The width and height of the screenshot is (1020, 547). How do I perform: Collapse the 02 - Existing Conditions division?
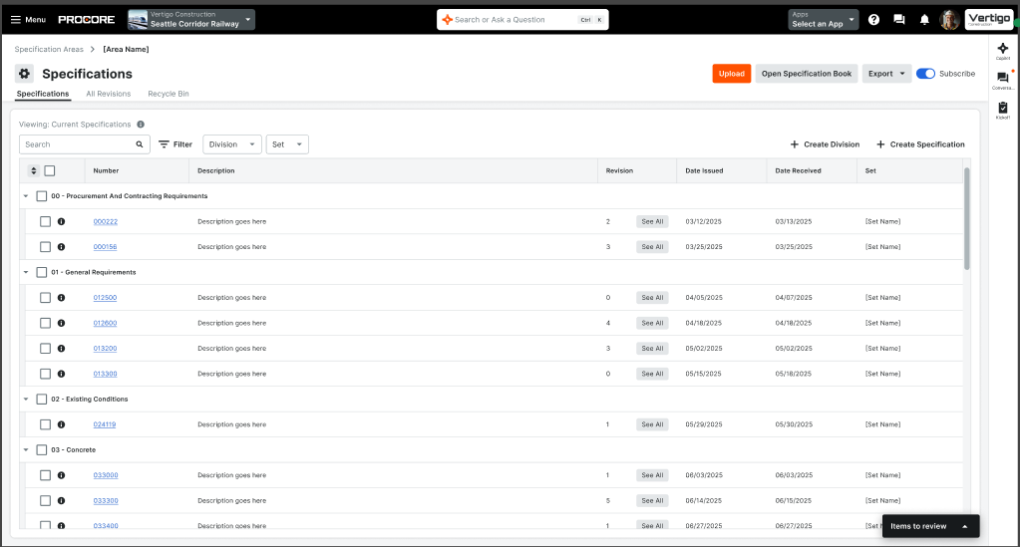point(26,399)
